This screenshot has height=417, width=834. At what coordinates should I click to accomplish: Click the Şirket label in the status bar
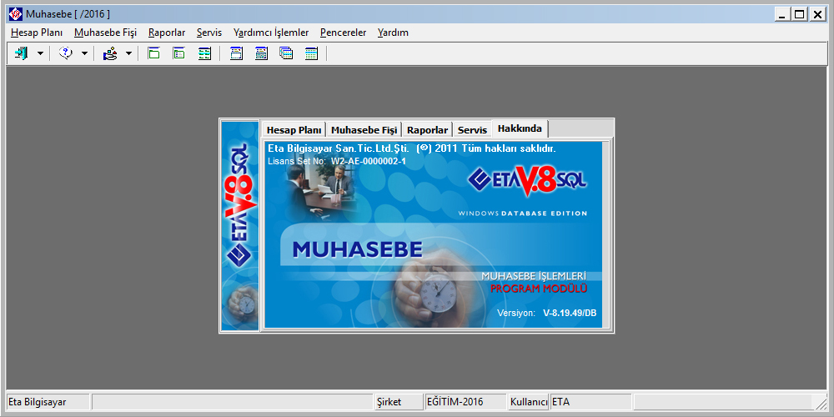coord(389,402)
